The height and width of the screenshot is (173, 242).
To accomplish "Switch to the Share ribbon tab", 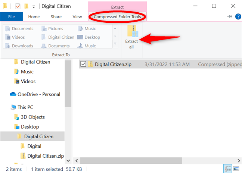I will pos(56,17).
